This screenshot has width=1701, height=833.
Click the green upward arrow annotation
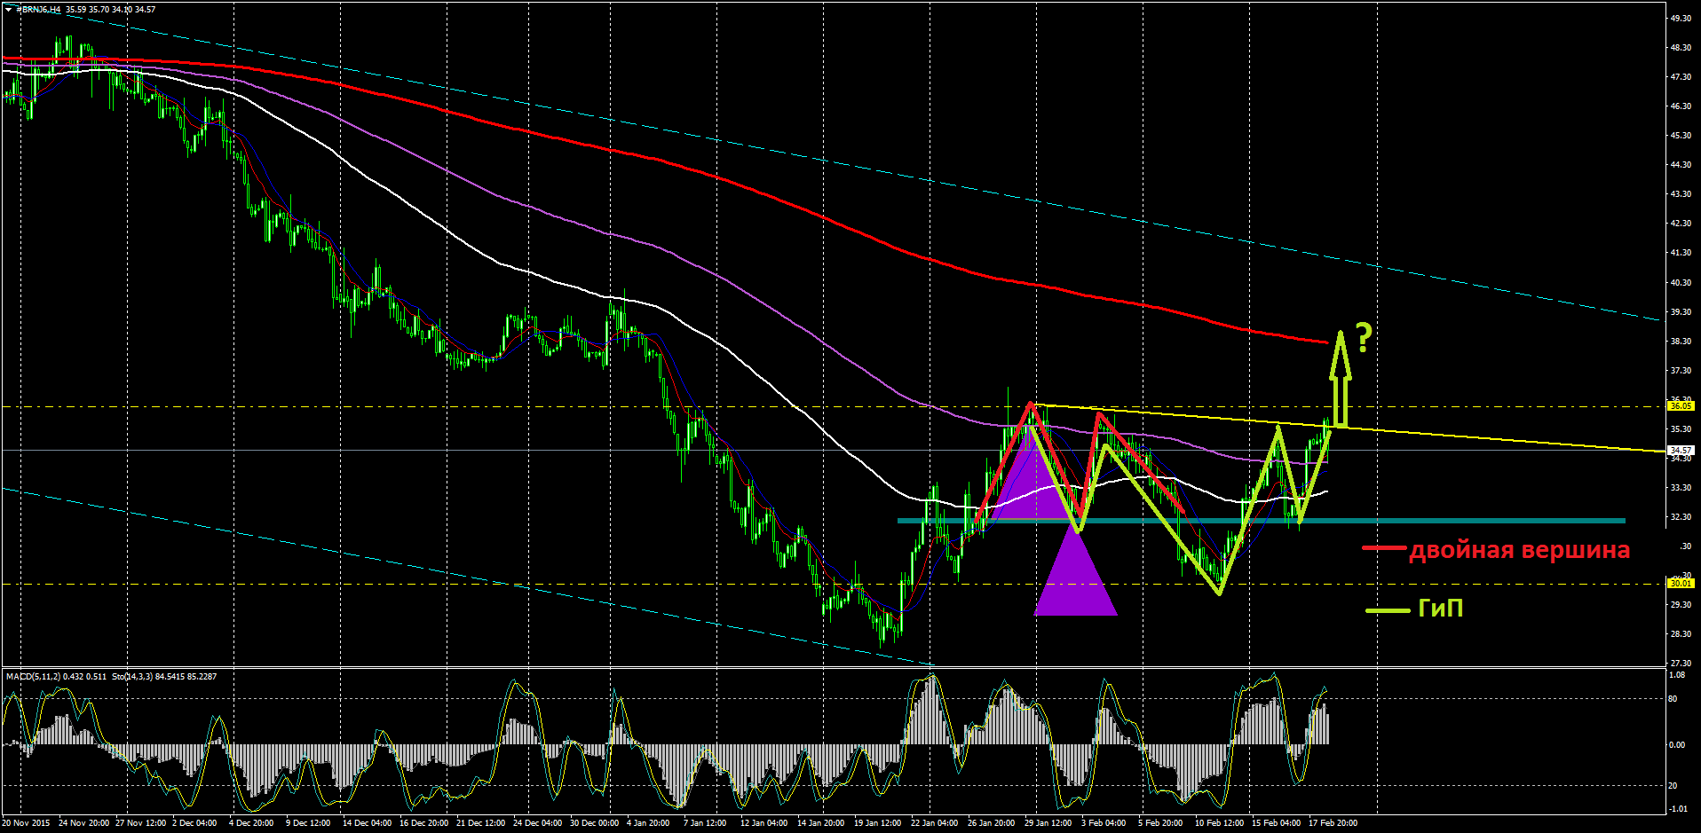coord(1341,380)
